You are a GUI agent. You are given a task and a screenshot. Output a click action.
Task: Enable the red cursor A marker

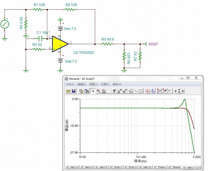147,91
